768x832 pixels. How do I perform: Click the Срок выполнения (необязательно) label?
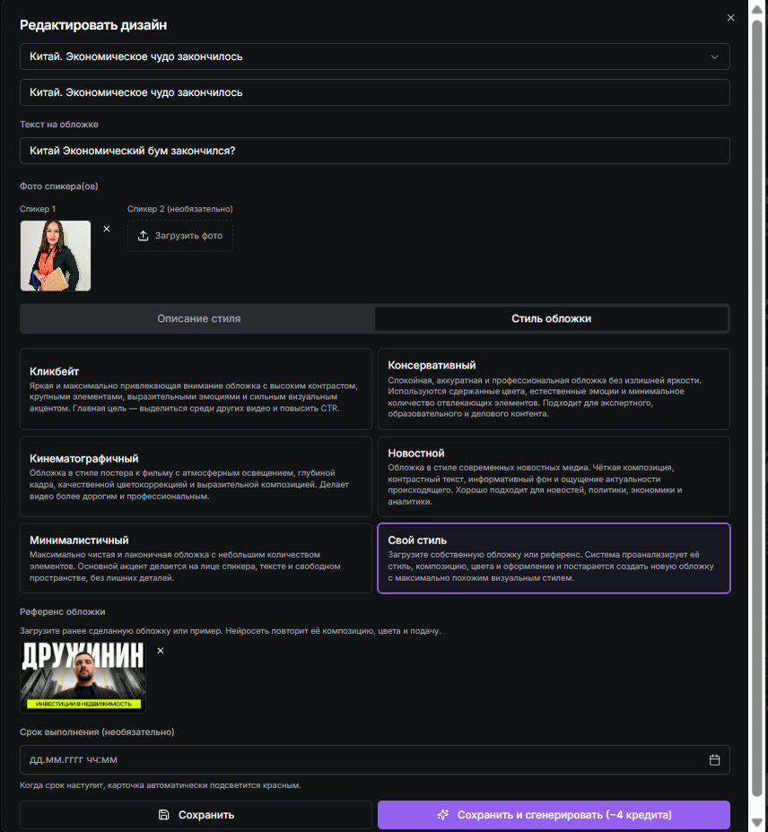point(97,732)
